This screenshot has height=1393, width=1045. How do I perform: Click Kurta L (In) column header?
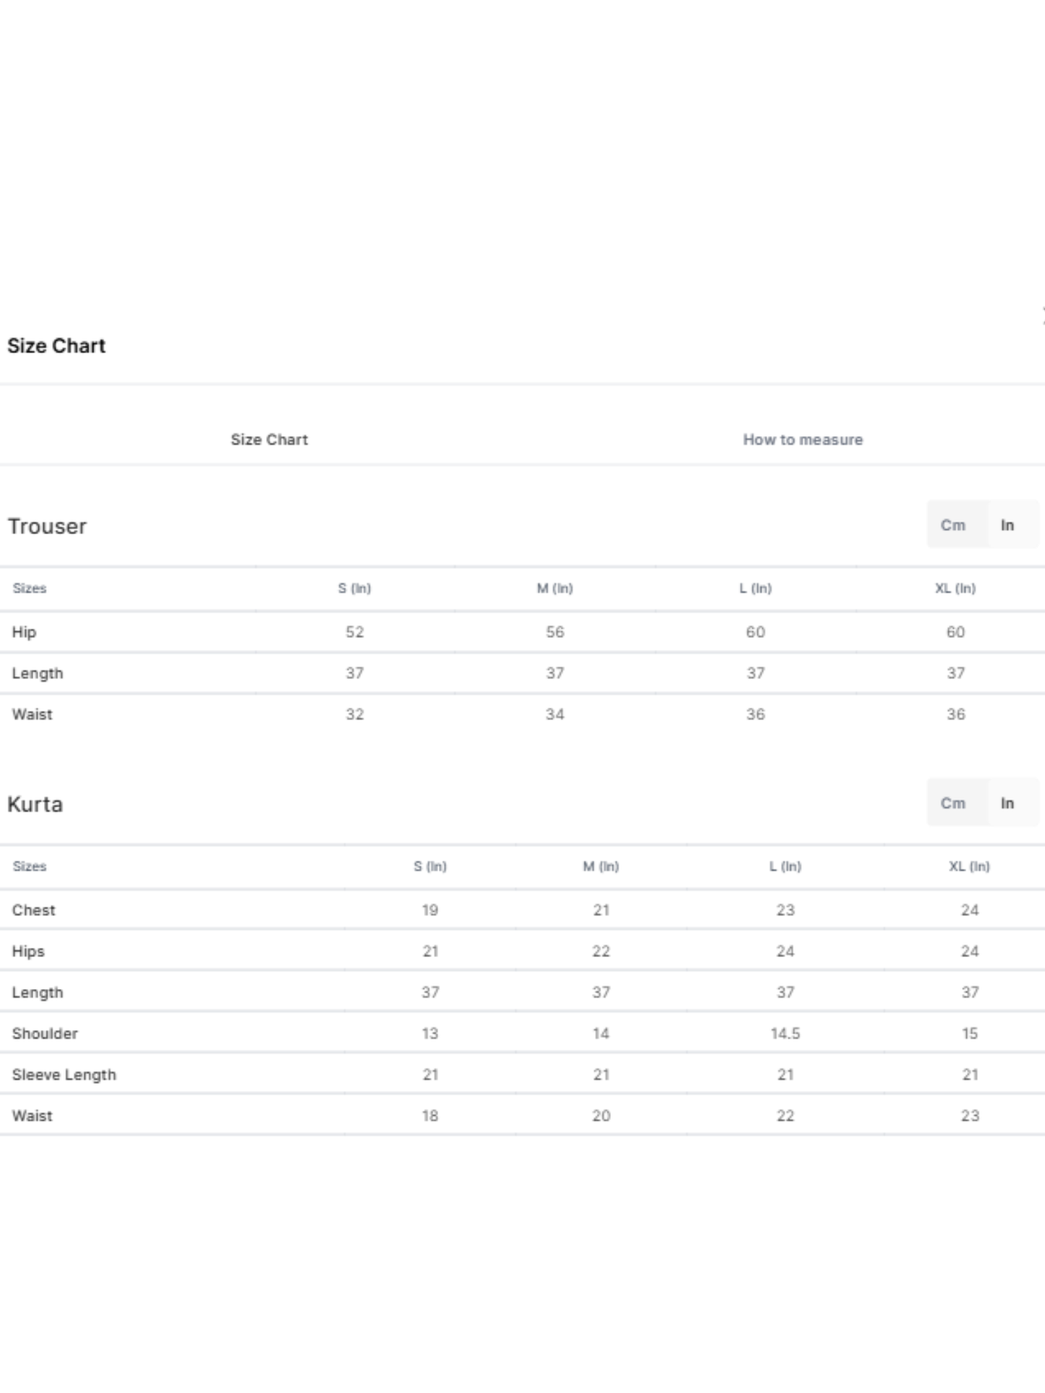(x=785, y=866)
